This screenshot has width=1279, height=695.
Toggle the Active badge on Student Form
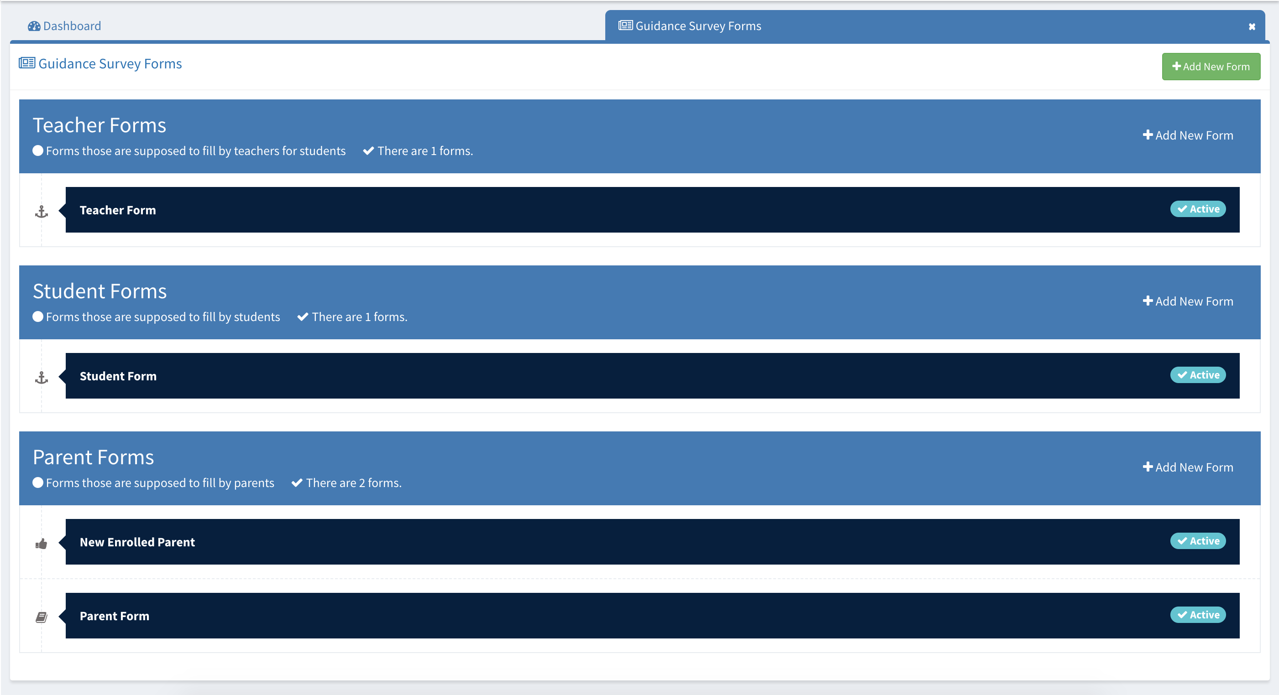[1198, 375]
